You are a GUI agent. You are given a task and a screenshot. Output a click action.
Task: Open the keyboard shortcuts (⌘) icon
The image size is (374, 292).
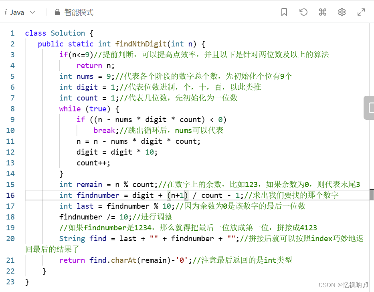pyautogui.click(x=323, y=12)
